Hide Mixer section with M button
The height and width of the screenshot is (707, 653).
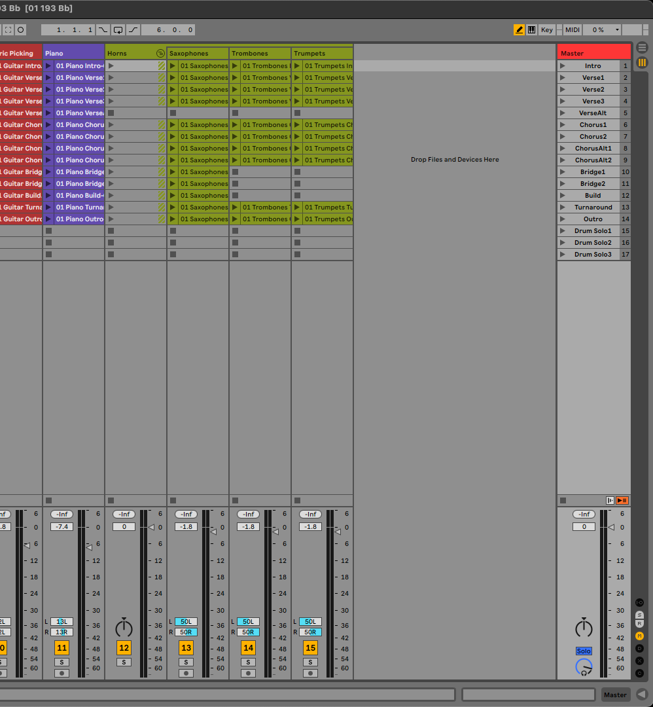tap(639, 636)
